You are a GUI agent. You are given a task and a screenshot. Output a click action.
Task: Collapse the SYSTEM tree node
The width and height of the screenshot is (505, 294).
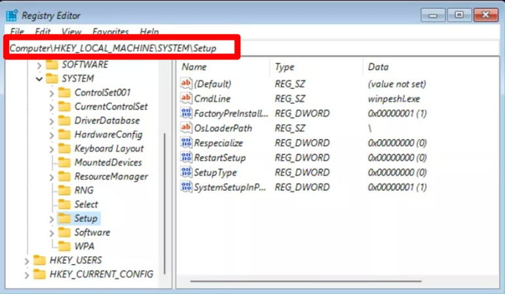click(x=39, y=78)
